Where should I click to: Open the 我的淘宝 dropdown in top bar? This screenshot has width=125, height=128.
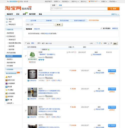pos(66,2)
